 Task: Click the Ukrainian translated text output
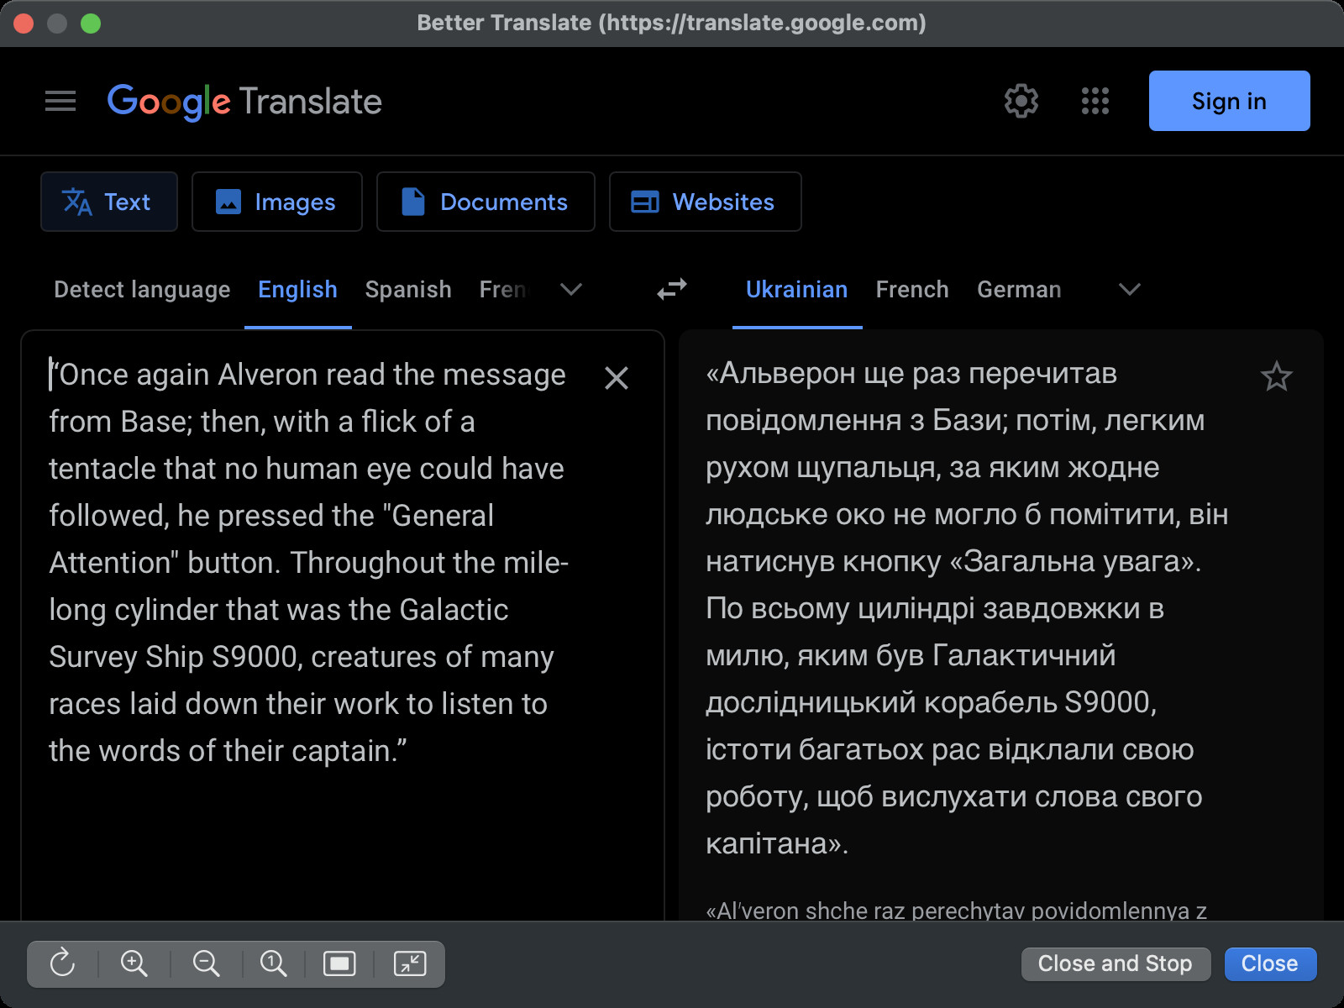966,608
